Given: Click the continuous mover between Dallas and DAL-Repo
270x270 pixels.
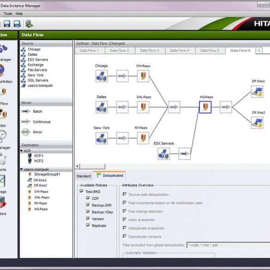Looking at the screenshot, I should click(x=122, y=107).
